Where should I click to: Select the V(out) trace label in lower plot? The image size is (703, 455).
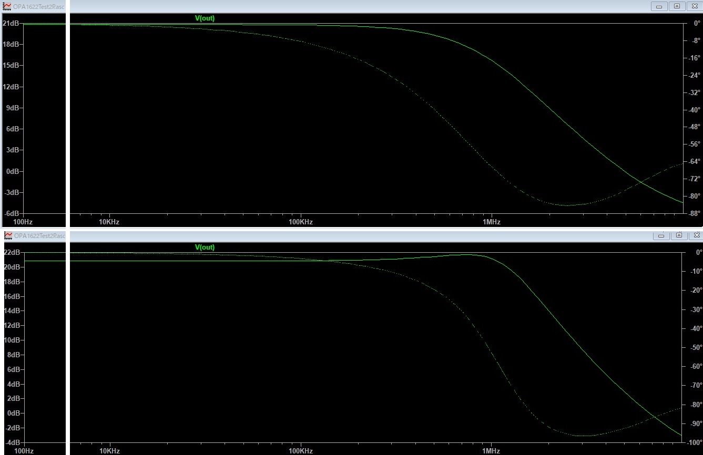pos(205,247)
